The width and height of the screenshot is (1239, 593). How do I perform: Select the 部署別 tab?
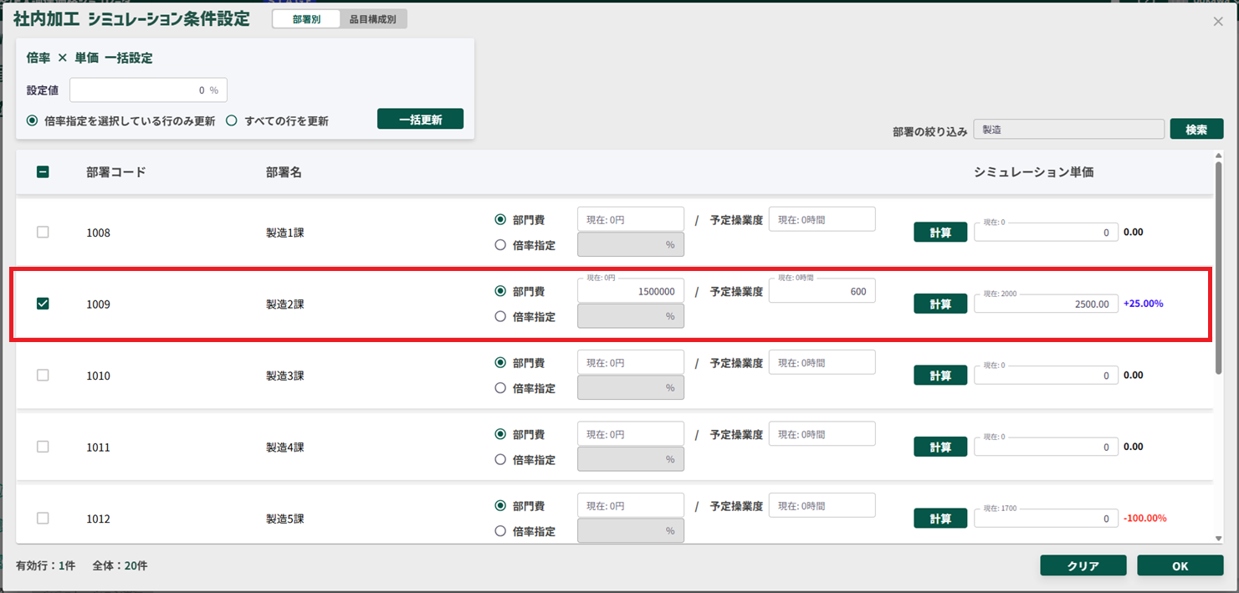tap(306, 19)
